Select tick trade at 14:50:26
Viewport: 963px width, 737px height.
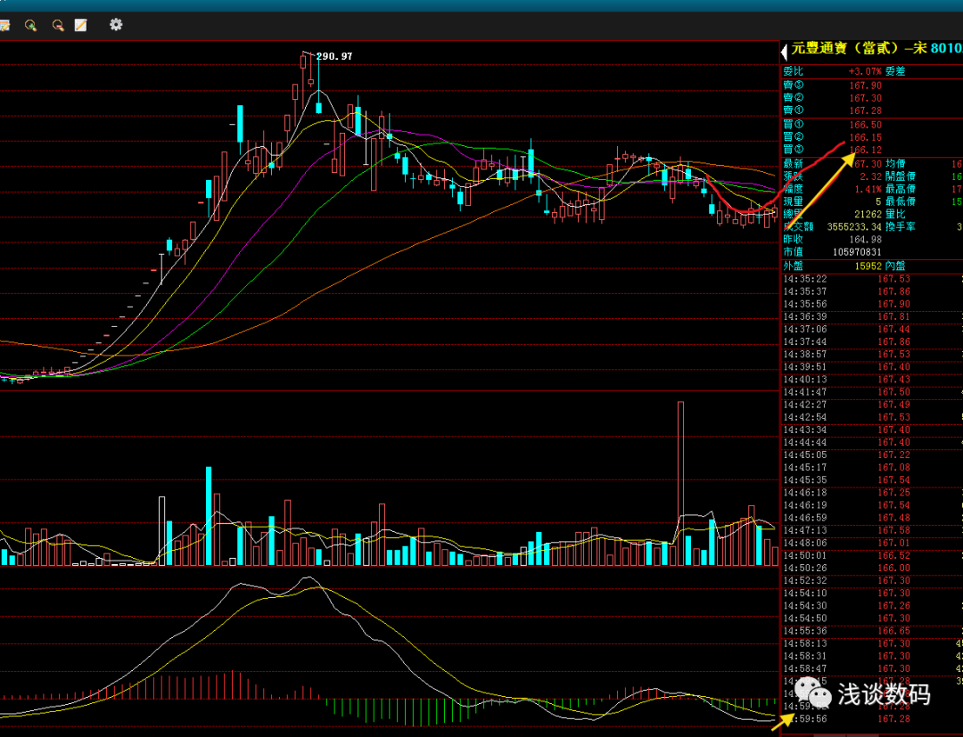point(871,569)
